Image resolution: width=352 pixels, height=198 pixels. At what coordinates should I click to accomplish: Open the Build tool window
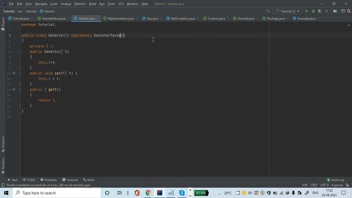click(89, 180)
